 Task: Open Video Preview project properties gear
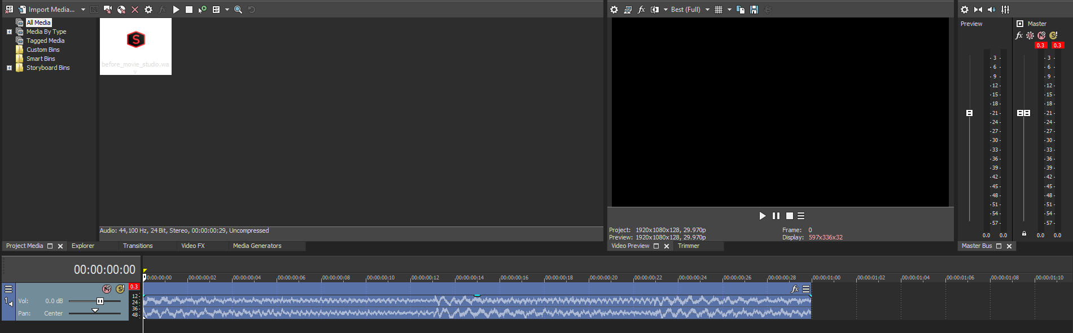614,10
